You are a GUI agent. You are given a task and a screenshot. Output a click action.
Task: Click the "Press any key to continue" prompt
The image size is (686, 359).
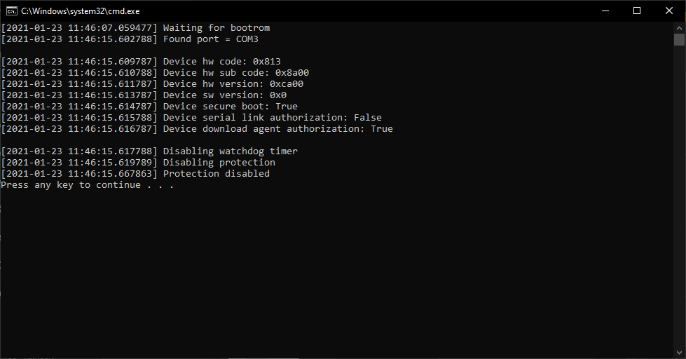click(87, 185)
